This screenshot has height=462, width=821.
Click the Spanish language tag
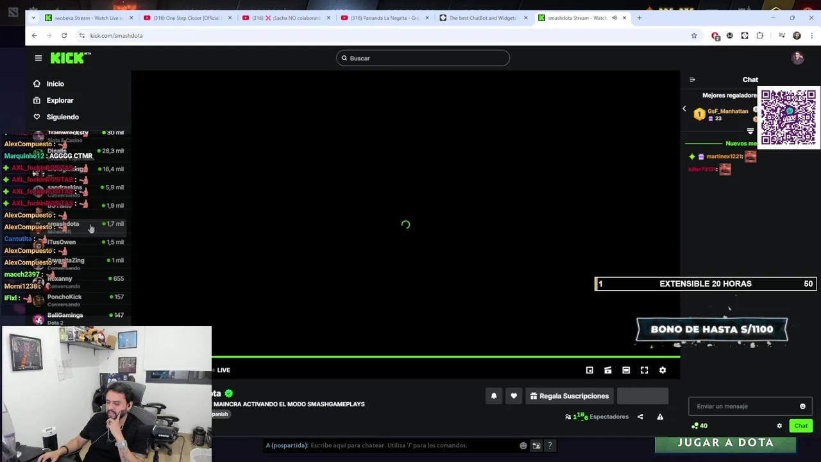220,415
